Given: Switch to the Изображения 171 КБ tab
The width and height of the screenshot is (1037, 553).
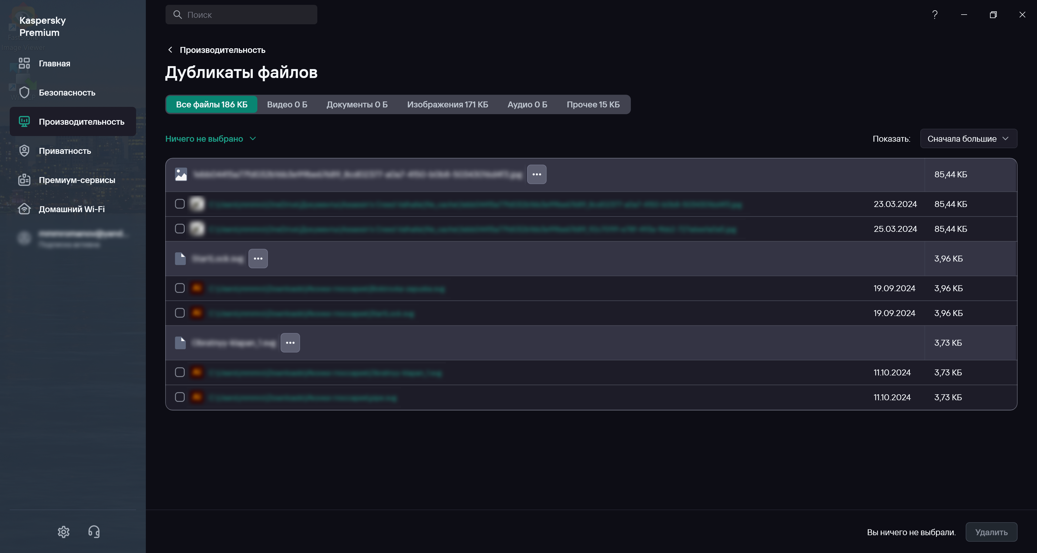Looking at the screenshot, I should 447,104.
